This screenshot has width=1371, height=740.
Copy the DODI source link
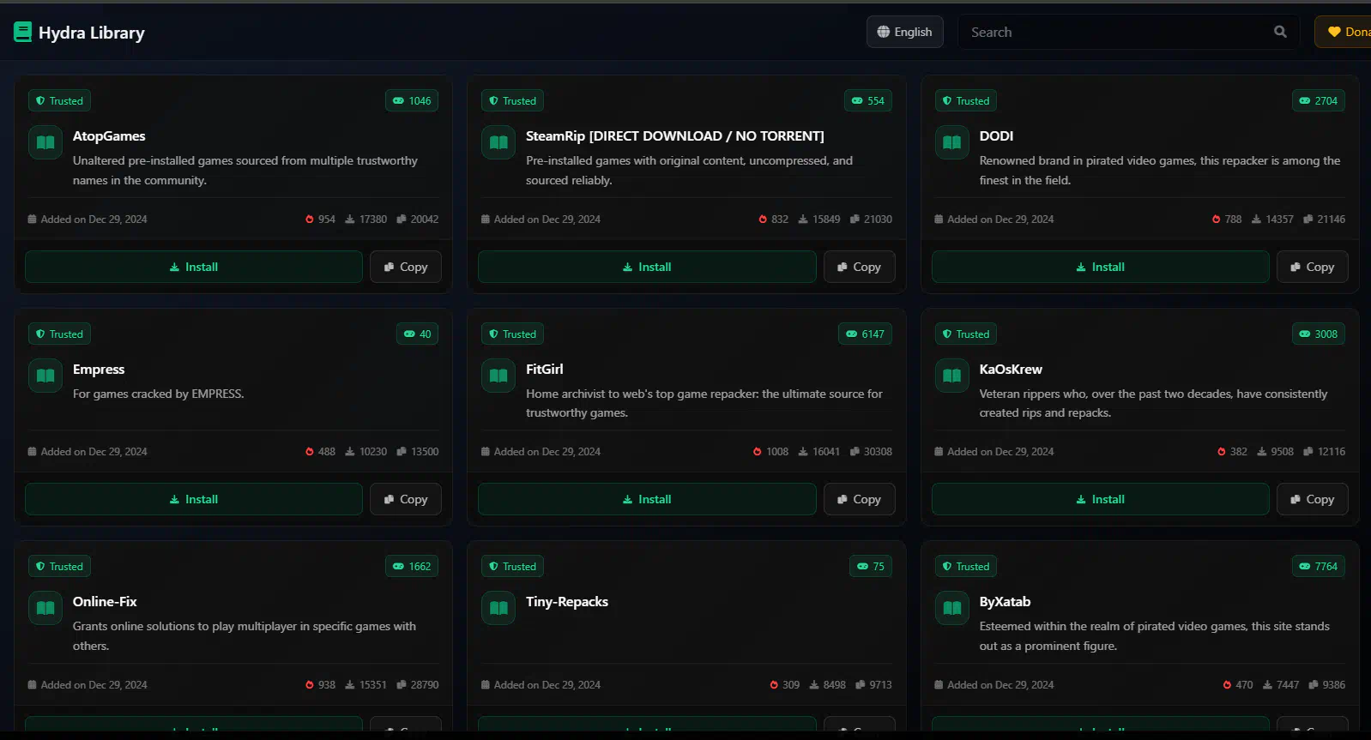1313,267
